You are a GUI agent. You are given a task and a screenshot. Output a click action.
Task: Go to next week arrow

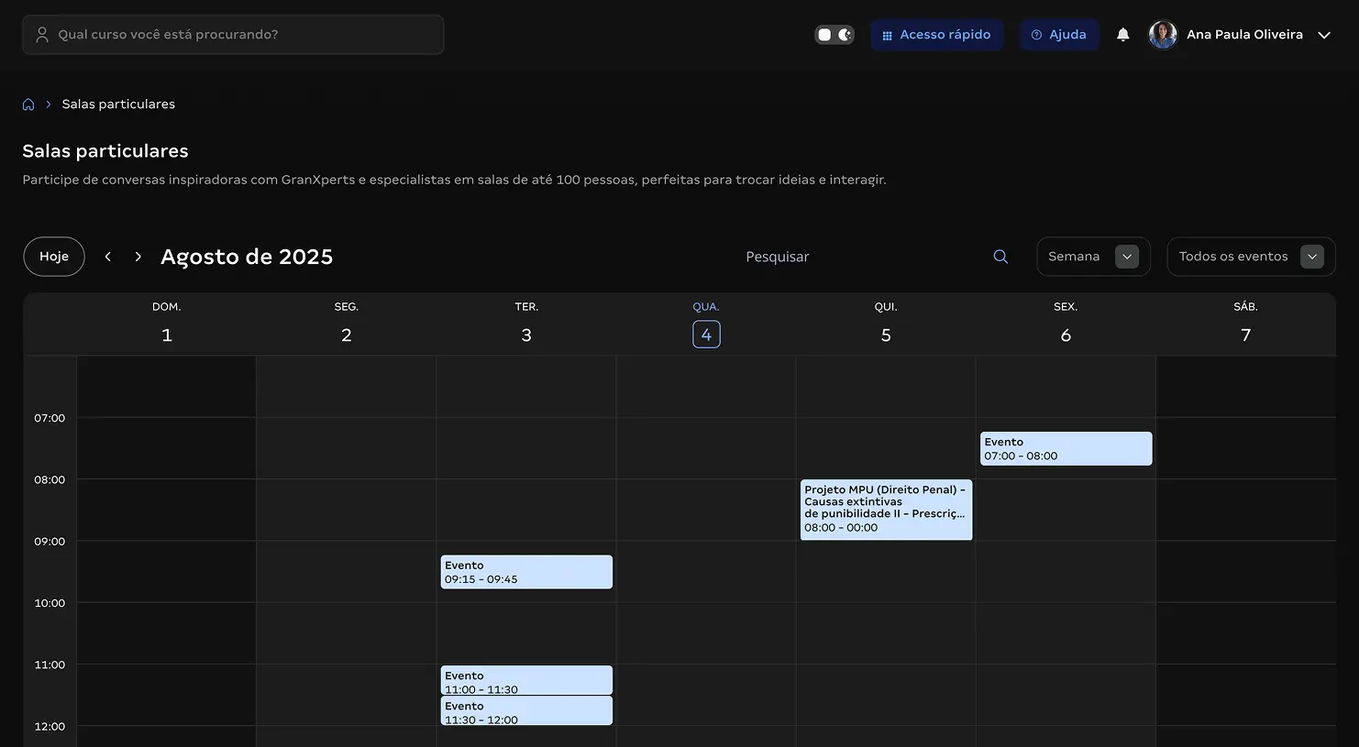(138, 257)
